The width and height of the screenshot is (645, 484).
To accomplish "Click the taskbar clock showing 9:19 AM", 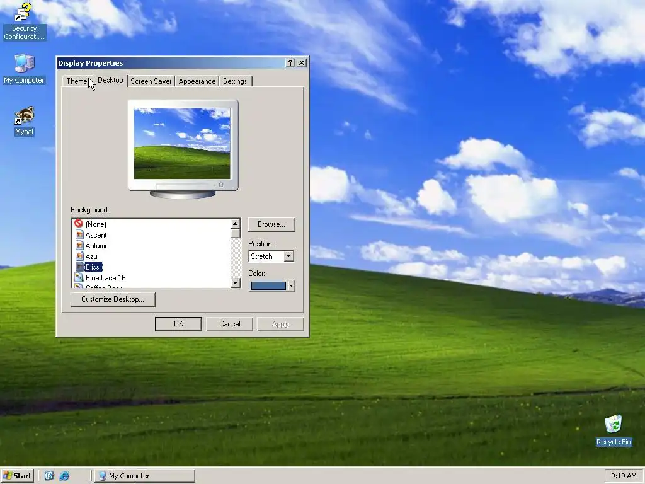I will (624, 476).
